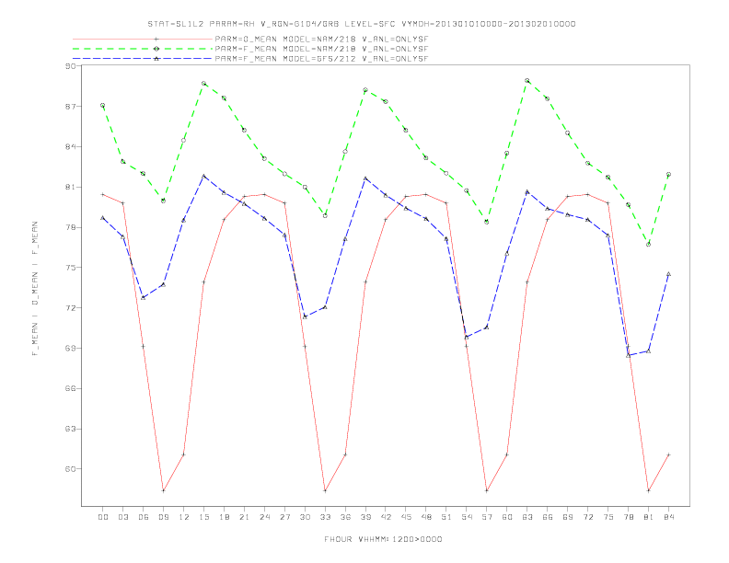This screenshot has height=563, width=729.
Task: Click x-axis forecast hour label 18
Action: coord(224,517)
